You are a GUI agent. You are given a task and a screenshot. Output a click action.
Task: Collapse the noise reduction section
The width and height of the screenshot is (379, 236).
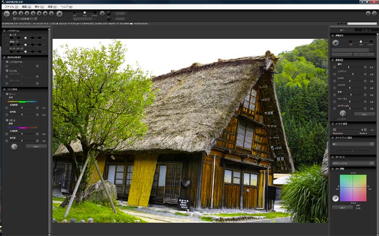click(x=4, y=31)
